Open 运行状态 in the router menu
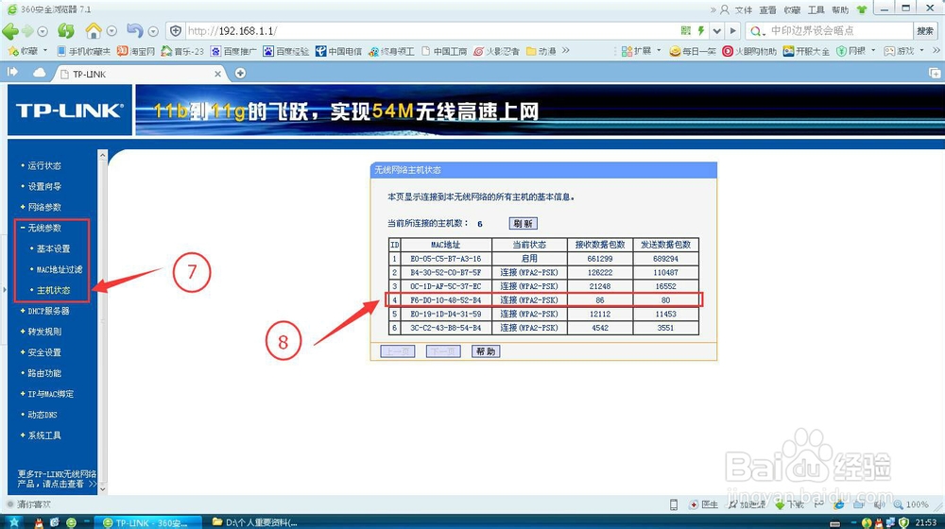Viewport: 945px width, 529px height. pos(44,165)
